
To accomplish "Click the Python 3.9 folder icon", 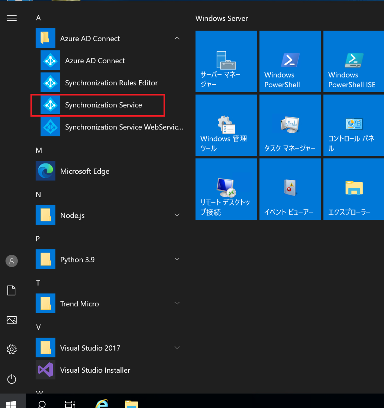I will pyautogui.click(x=45, y=259).
